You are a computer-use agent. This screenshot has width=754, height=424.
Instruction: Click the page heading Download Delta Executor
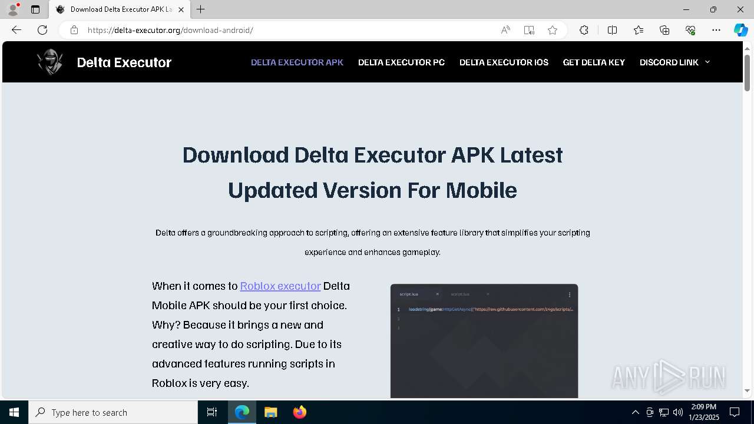[x=372, y=173]
